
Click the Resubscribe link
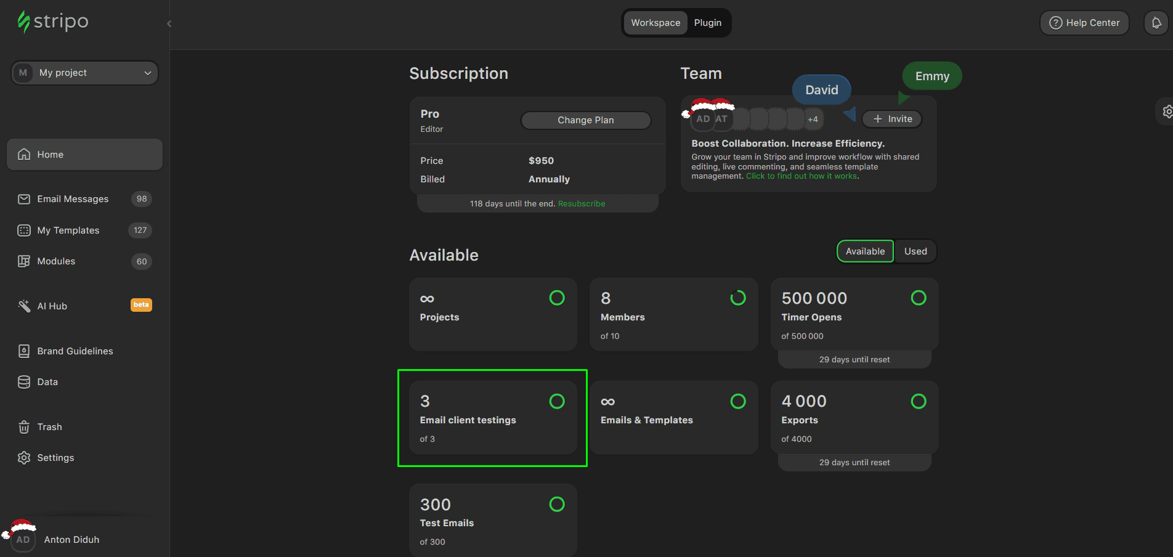581,204
